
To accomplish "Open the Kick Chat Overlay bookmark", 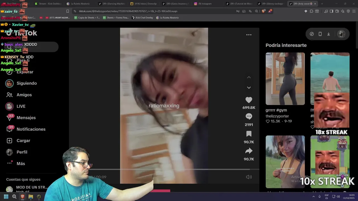I will [x=142, y=18].
